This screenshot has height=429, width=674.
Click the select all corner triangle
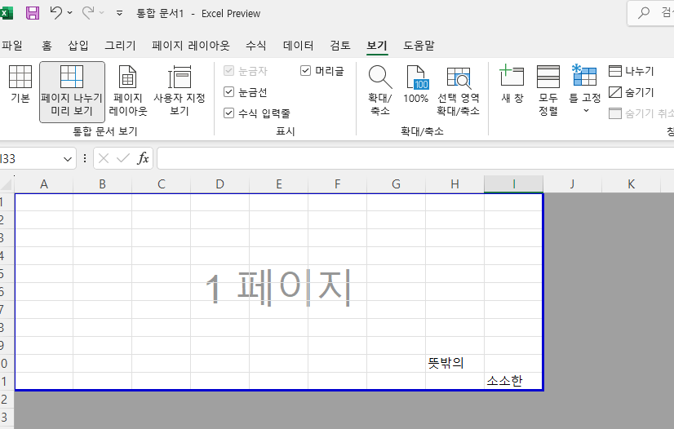(7, 184)
